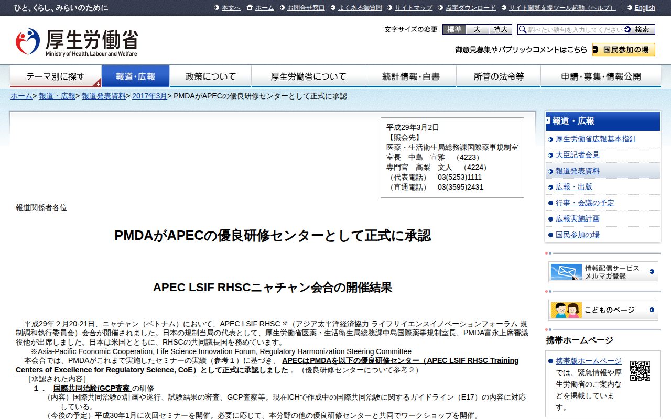671x419 pixels.
Task: Click the arrow icon beside 大臣記者会見
Action: tap(550, 156)
